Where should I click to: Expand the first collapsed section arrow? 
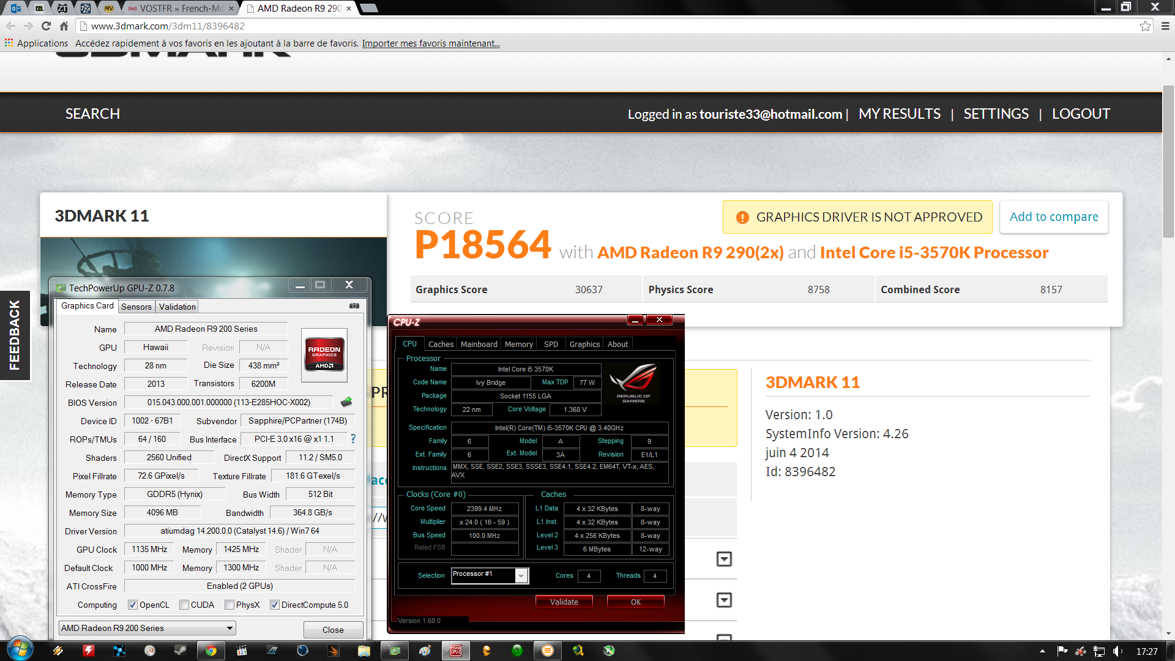[x=724, y=558]
